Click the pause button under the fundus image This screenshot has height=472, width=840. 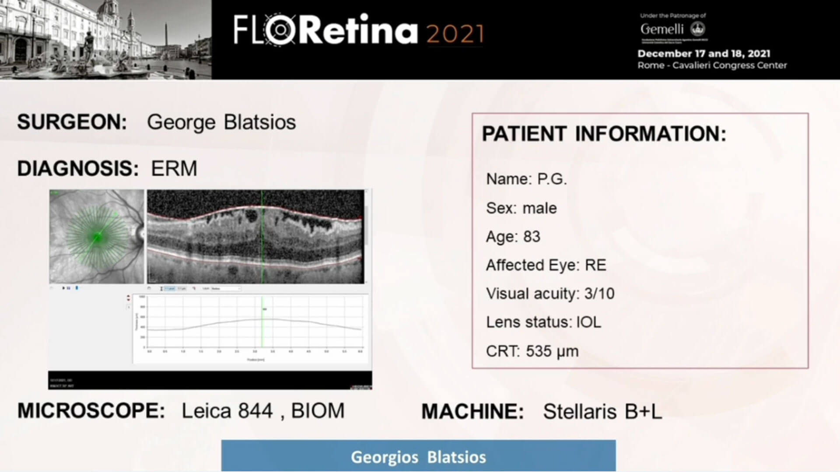click(x=69, y=288)
